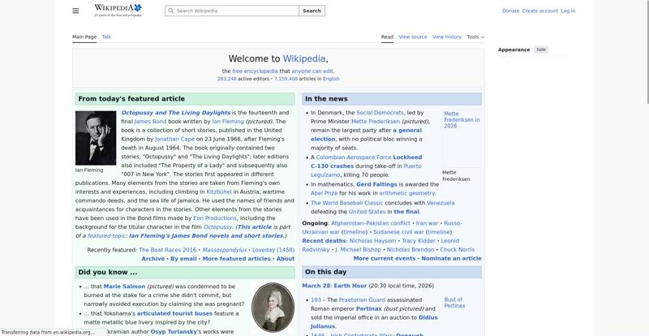The width and height of the screenshot is (649, 336).
Task: Expand the Tools dropdown menu
Action: [475, 37]
